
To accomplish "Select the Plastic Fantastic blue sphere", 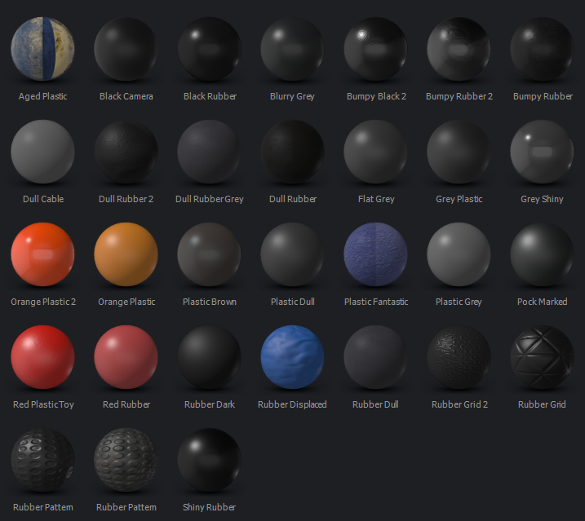I will click(x=375, y=254).
